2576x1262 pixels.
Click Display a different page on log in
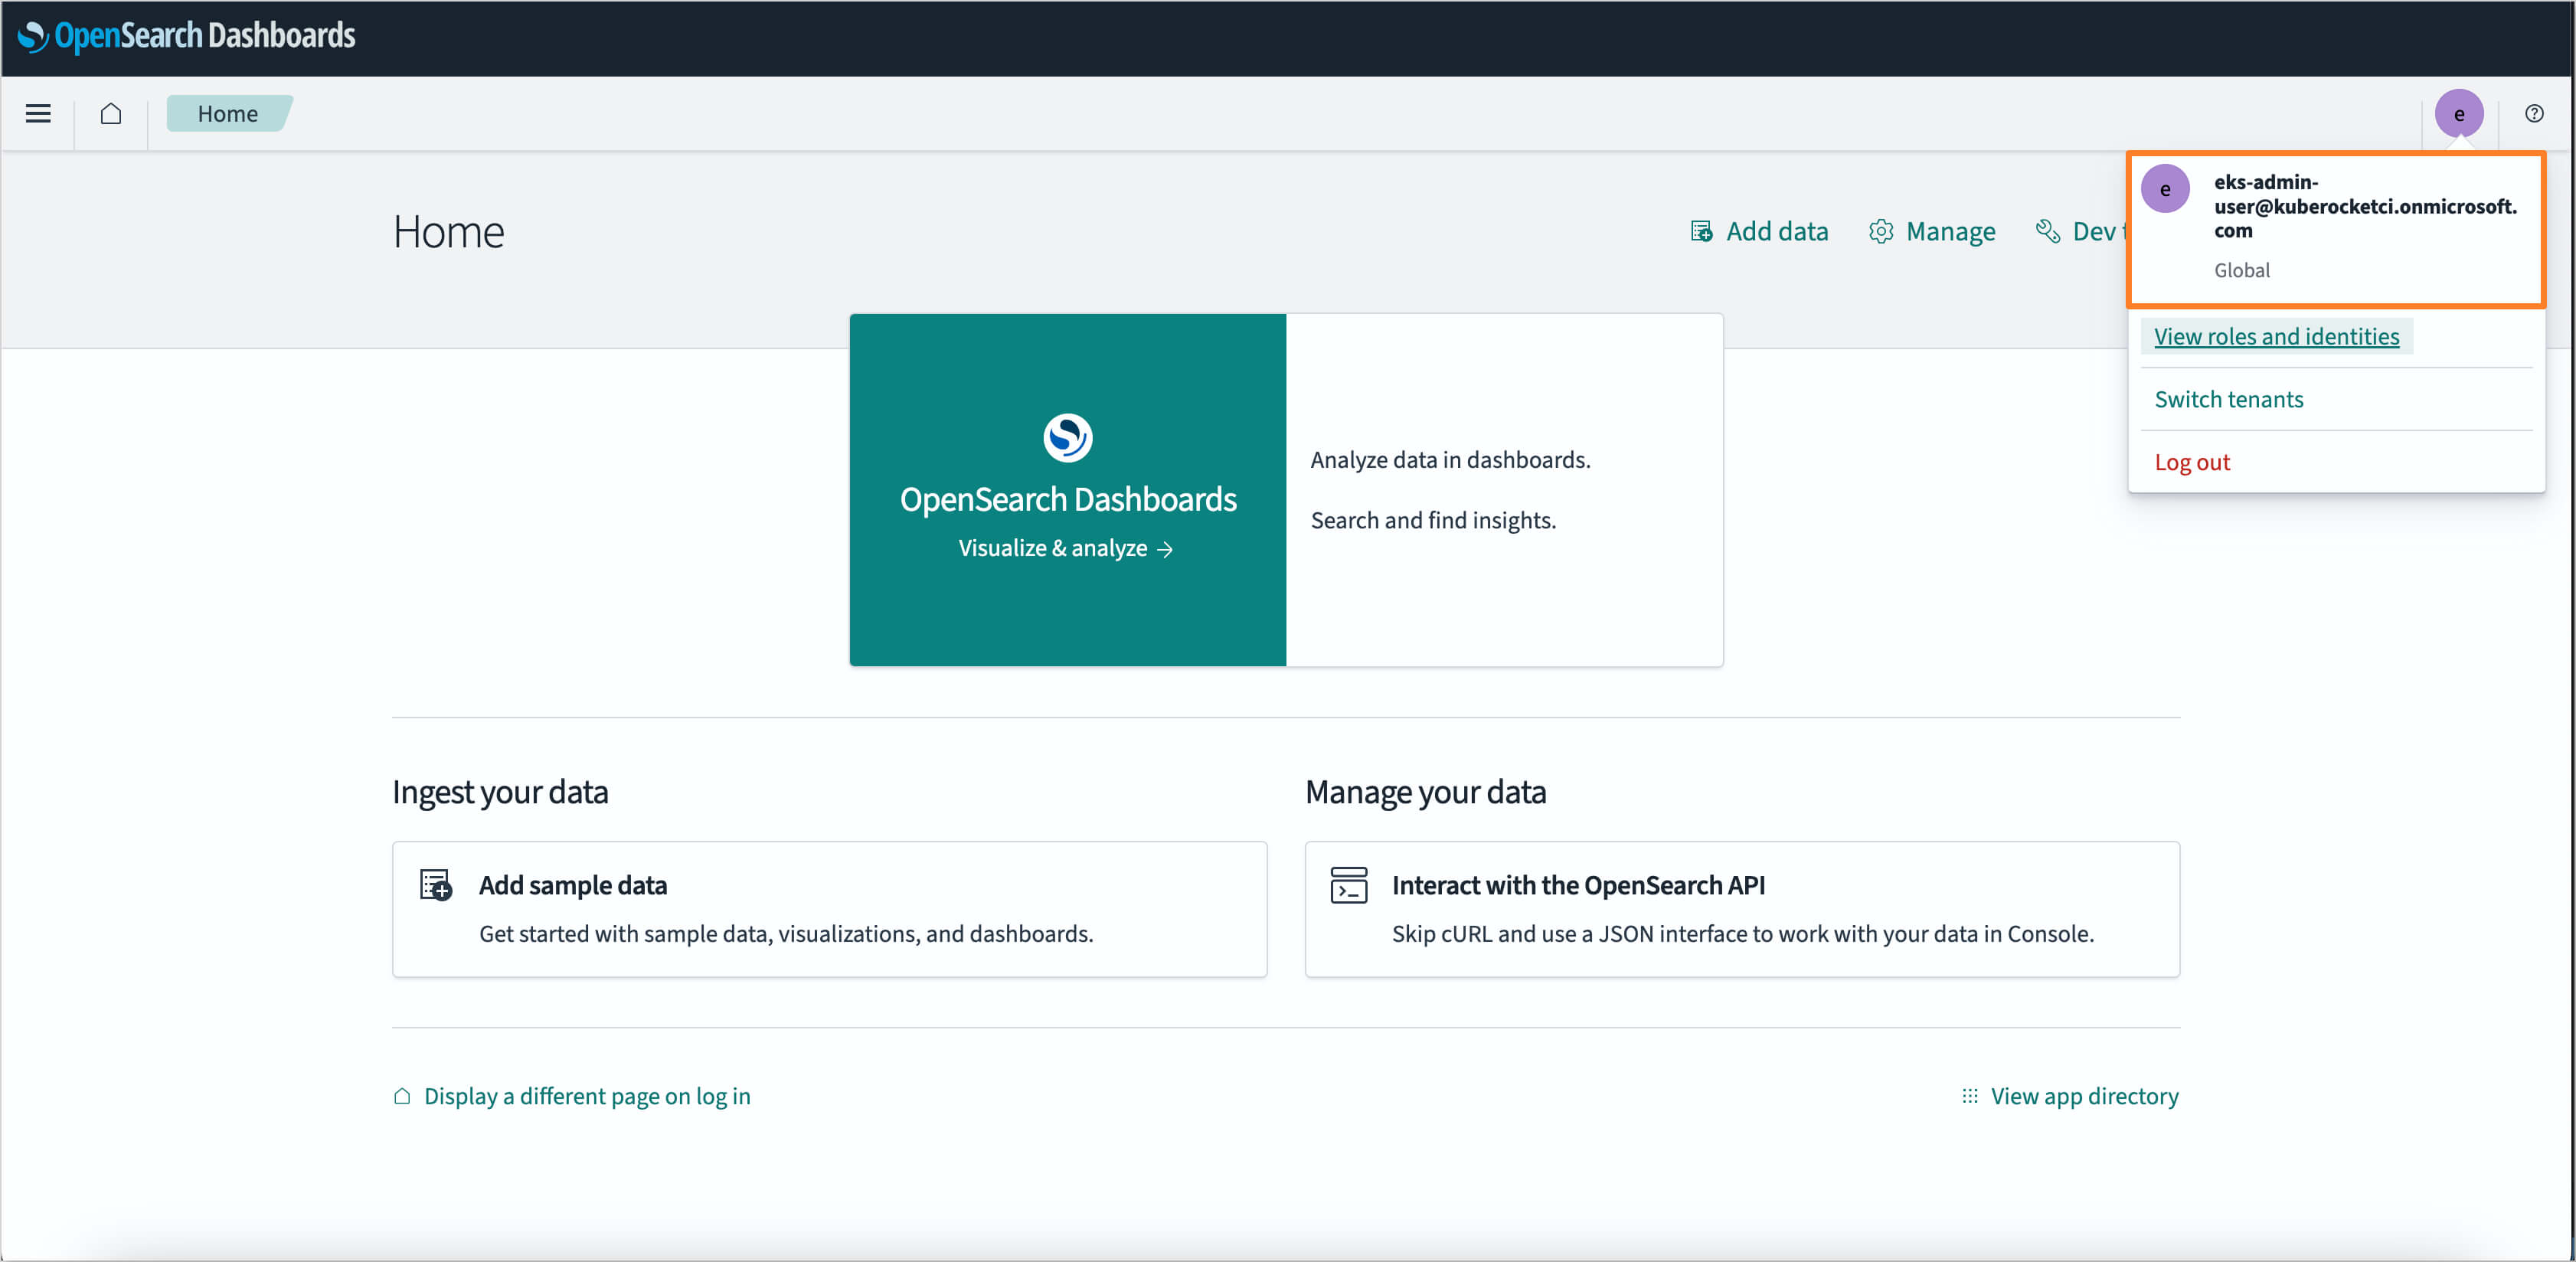(x=584, y=1094)
